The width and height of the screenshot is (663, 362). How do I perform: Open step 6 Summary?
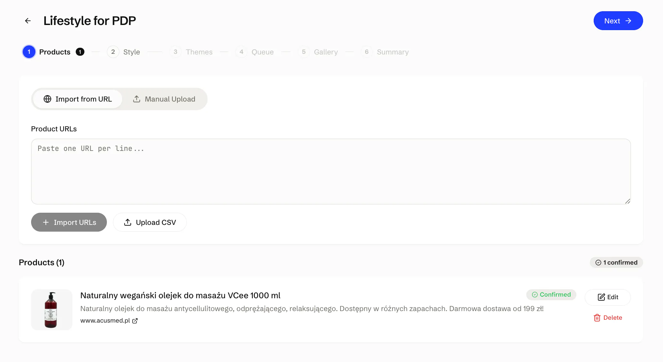coord(385,52)
